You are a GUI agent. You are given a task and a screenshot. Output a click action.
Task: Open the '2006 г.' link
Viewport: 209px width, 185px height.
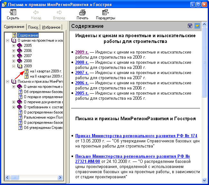click(82, 83)
